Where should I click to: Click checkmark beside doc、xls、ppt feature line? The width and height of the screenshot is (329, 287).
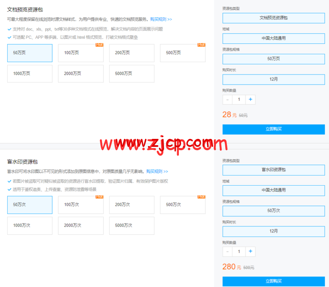(x=9, y=29)
